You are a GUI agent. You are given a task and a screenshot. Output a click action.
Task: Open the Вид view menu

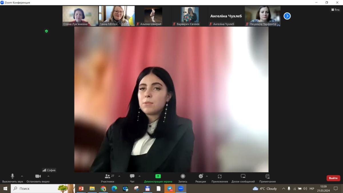[x=335, y=10]
